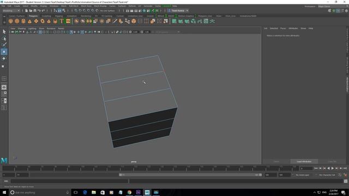The height and width of the screenshot is (196, 349).
Task: Go to the end of the playback range
Action: click(x=345, y=168)
